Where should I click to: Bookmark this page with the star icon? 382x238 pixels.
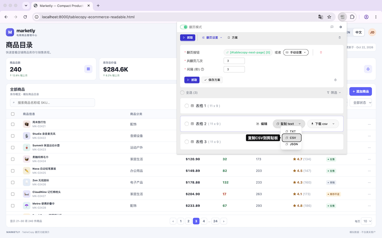[329, 17]
